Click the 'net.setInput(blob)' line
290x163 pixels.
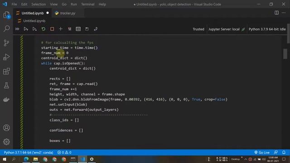pyautogui.click(x=68, y=105)
